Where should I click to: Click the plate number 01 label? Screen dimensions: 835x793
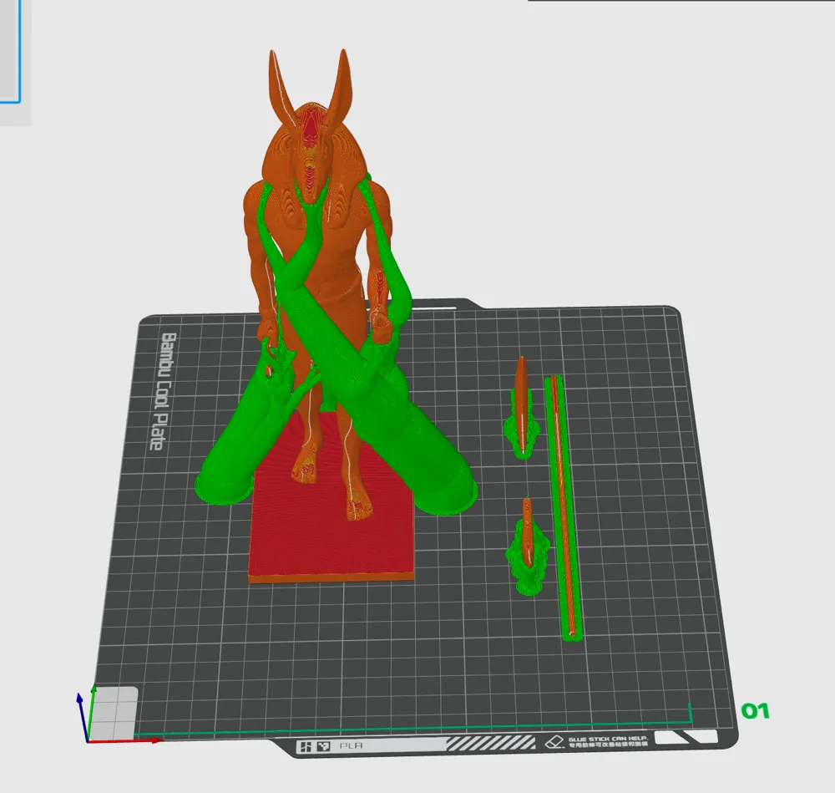coord(755,710)
